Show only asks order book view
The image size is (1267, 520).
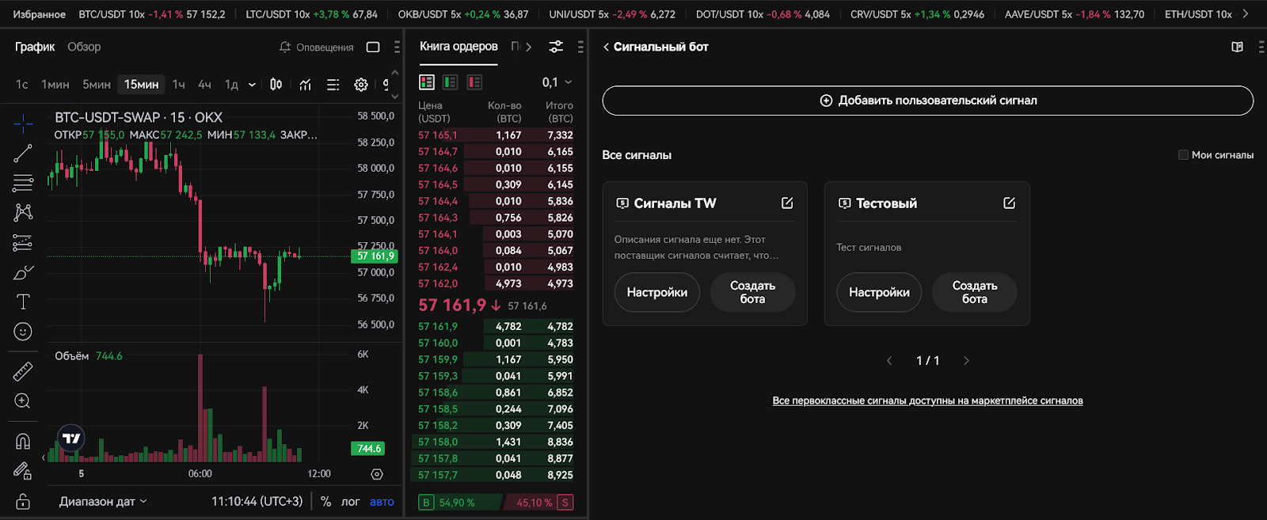coord(474,82)
